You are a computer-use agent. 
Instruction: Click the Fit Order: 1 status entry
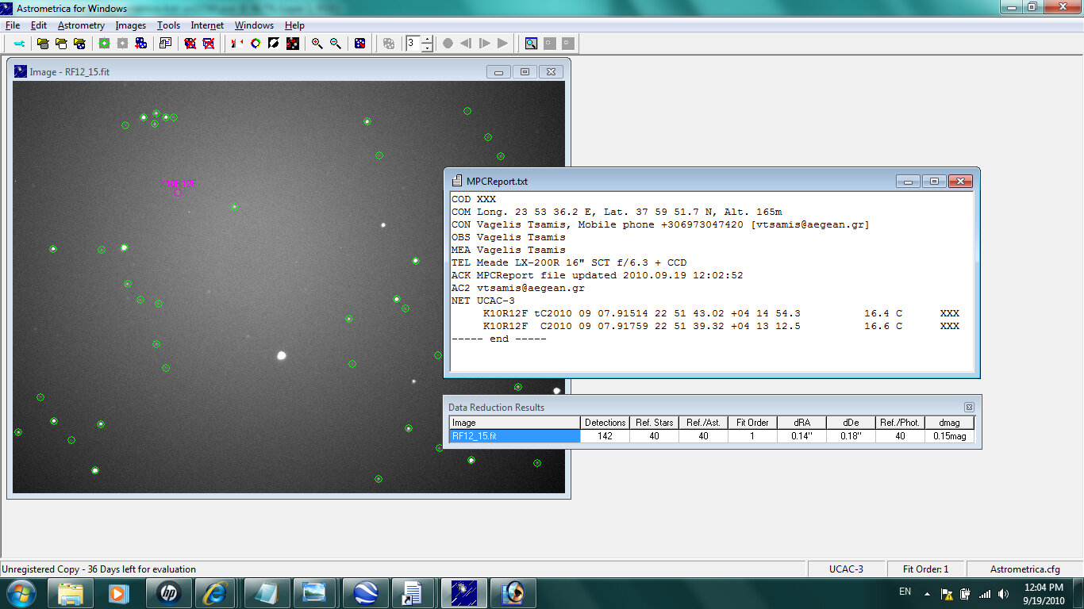point(925,569)
